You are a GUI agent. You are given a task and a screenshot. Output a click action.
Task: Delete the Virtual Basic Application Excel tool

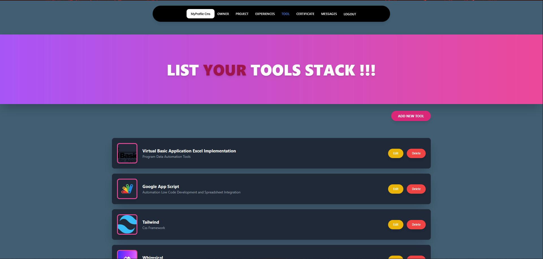[416, 153]
